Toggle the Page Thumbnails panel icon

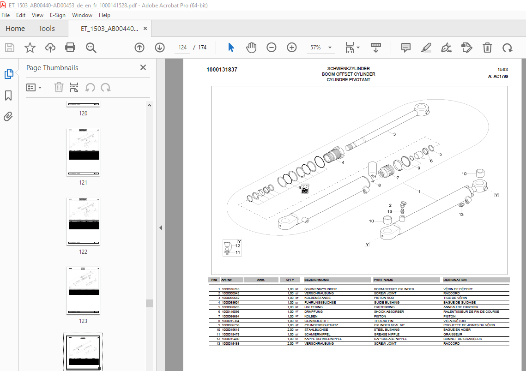click(9, 74)
